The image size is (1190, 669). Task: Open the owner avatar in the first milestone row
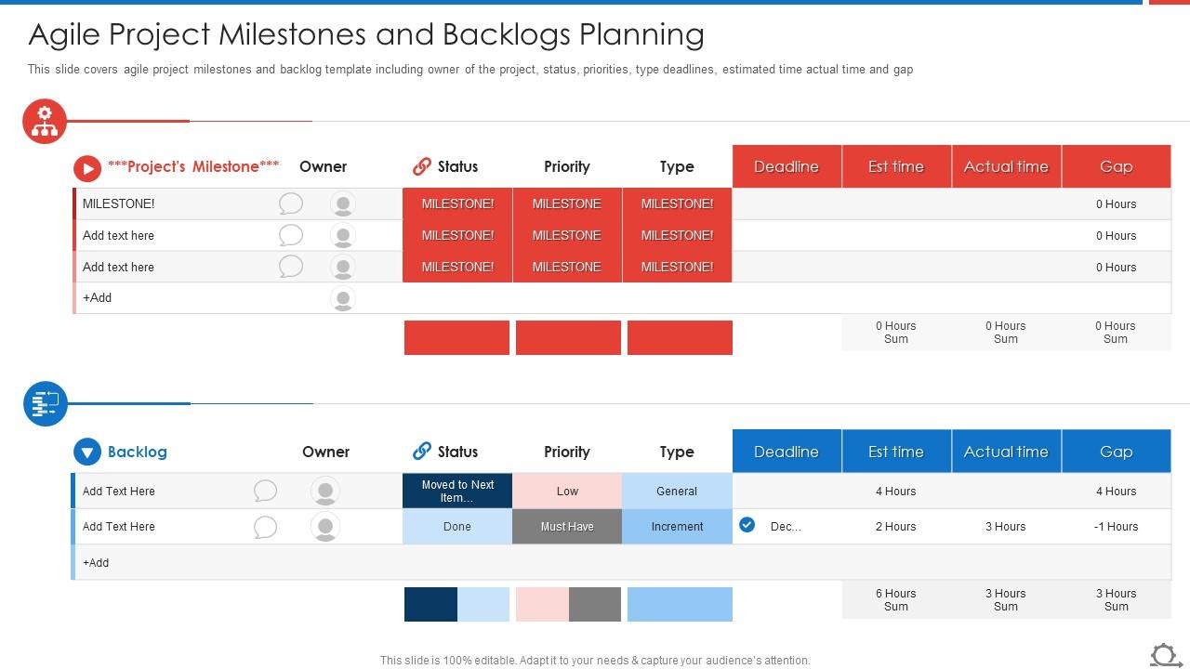coord(343,203)
